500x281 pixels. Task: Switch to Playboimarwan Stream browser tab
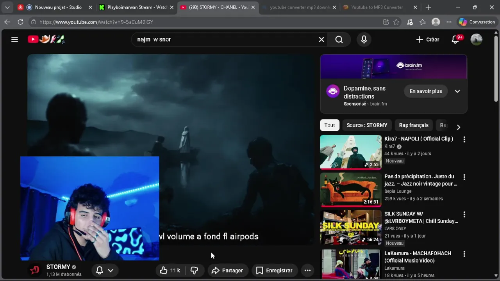135,7
